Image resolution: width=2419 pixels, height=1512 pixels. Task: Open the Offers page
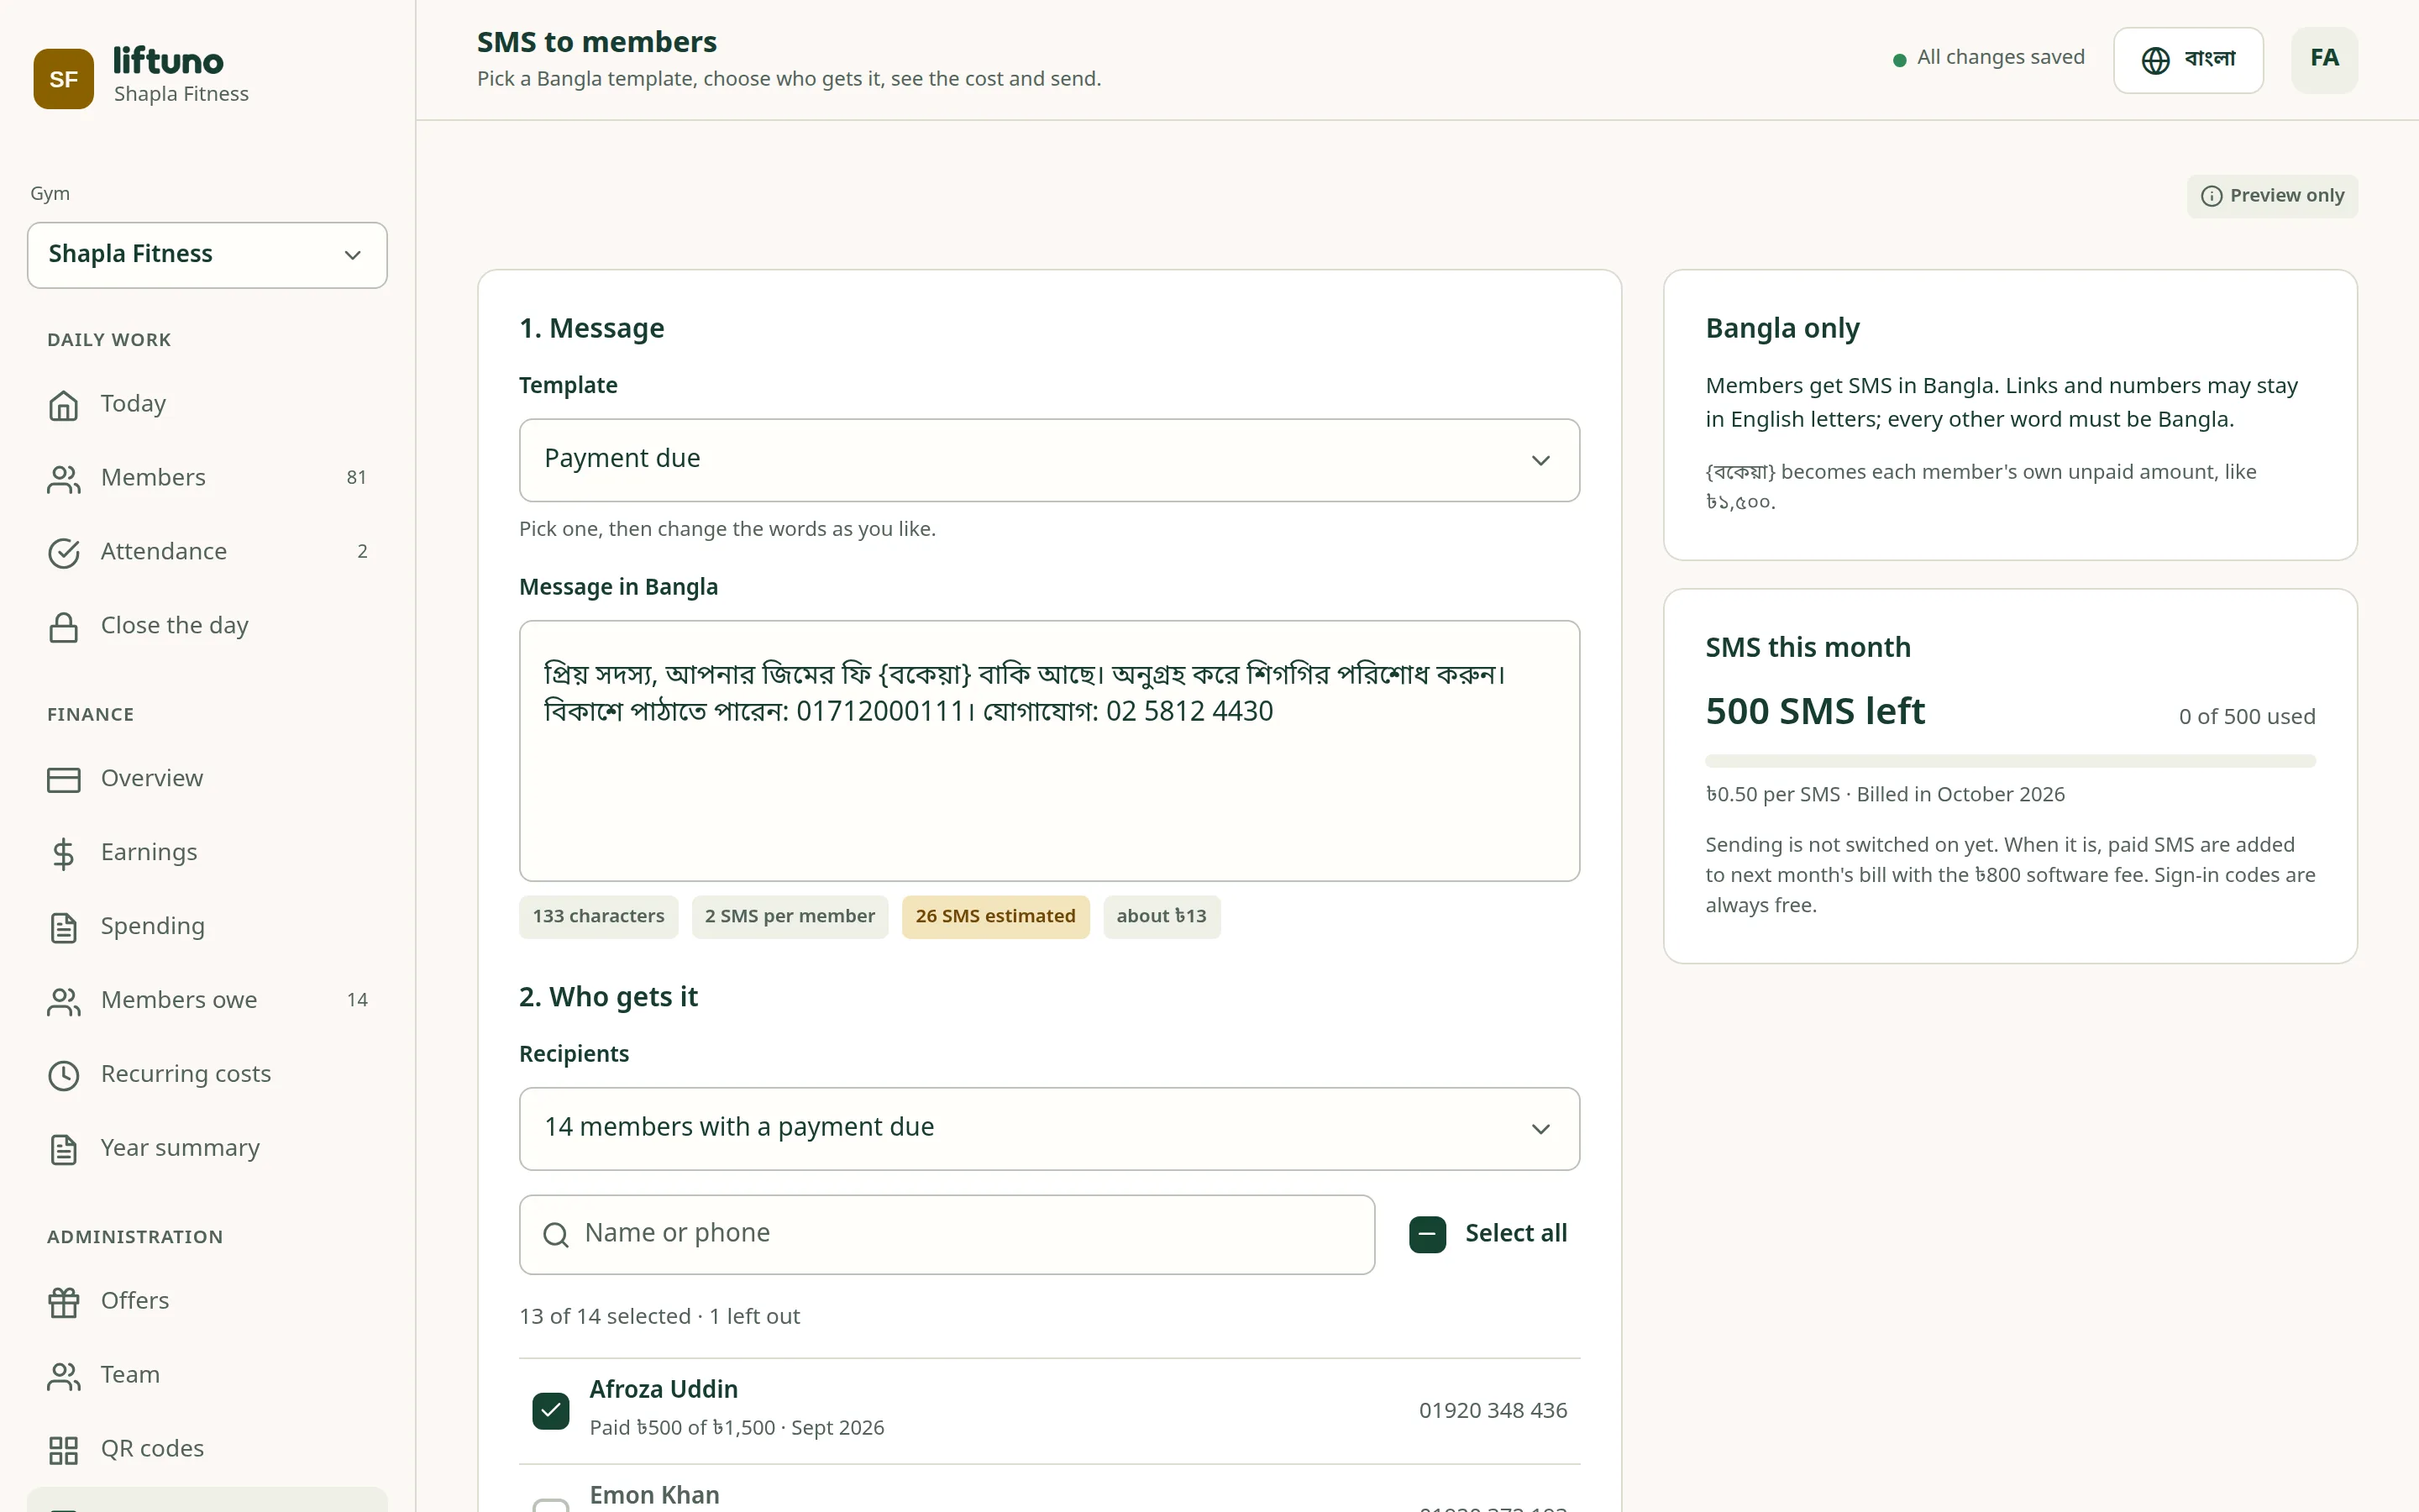pyautogui.click(x=207, y=1301)
